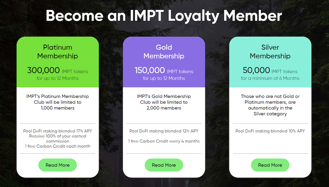Click the for a minimum of 6 Months text
This screenshot has height=187, width=329.
coord(270,78)
